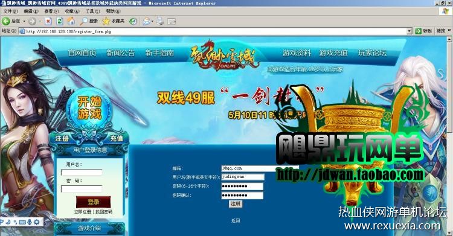
Task: Expand the address bar dropdown arrow
Action: pos(409,31)
